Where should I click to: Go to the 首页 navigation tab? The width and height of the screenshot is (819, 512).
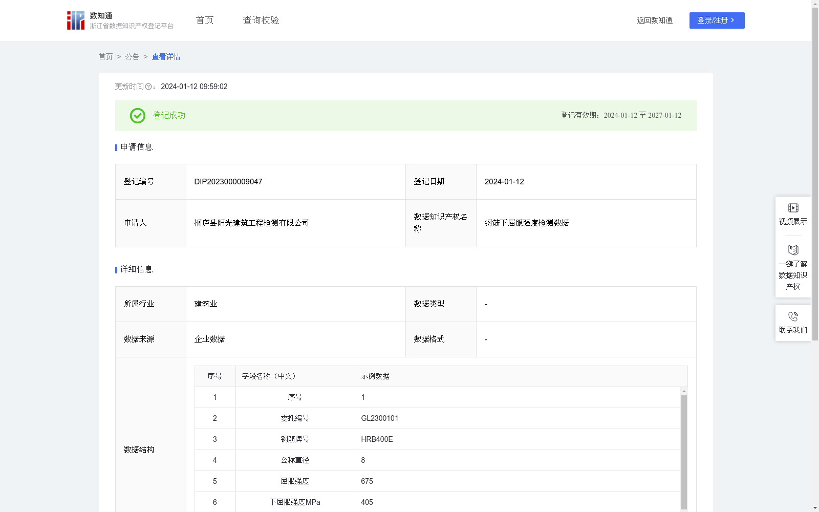[x=205, y=20]
